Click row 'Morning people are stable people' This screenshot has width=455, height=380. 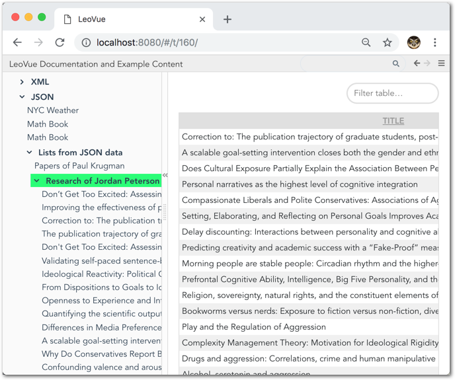(x=309, y=264)
